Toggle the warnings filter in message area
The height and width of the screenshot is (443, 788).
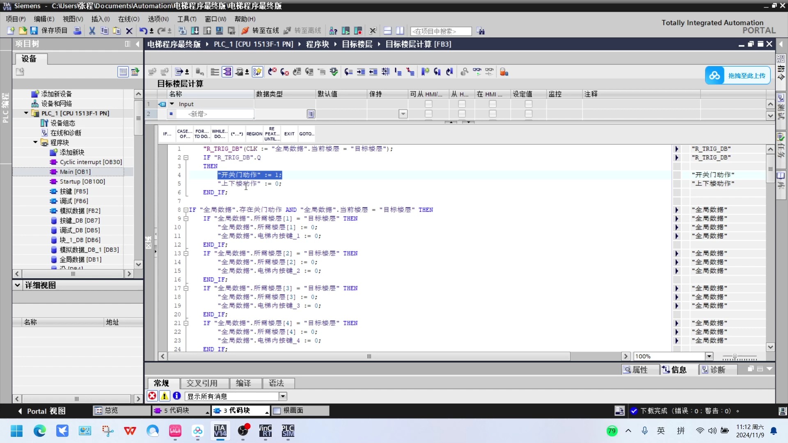(x=164, y=396)
